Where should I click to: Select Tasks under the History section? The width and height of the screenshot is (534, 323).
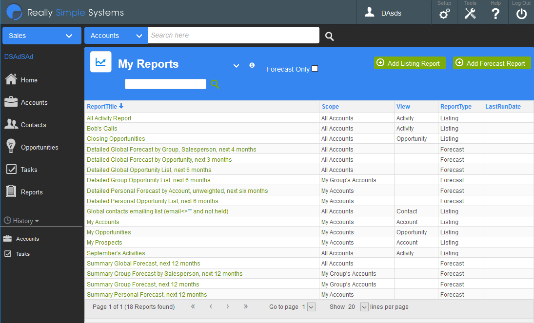[x=22, y=253]
